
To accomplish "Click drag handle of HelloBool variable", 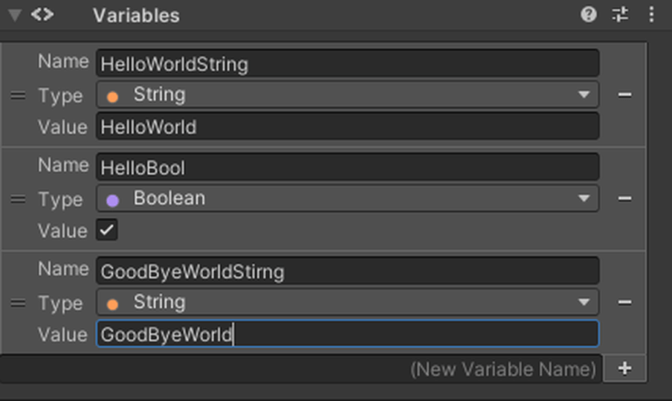I will [x=17, y=200].
